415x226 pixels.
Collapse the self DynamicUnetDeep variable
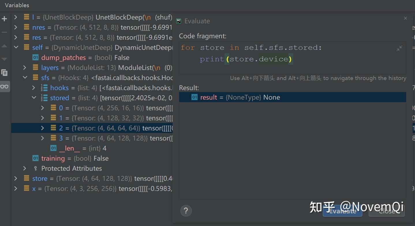16,47
